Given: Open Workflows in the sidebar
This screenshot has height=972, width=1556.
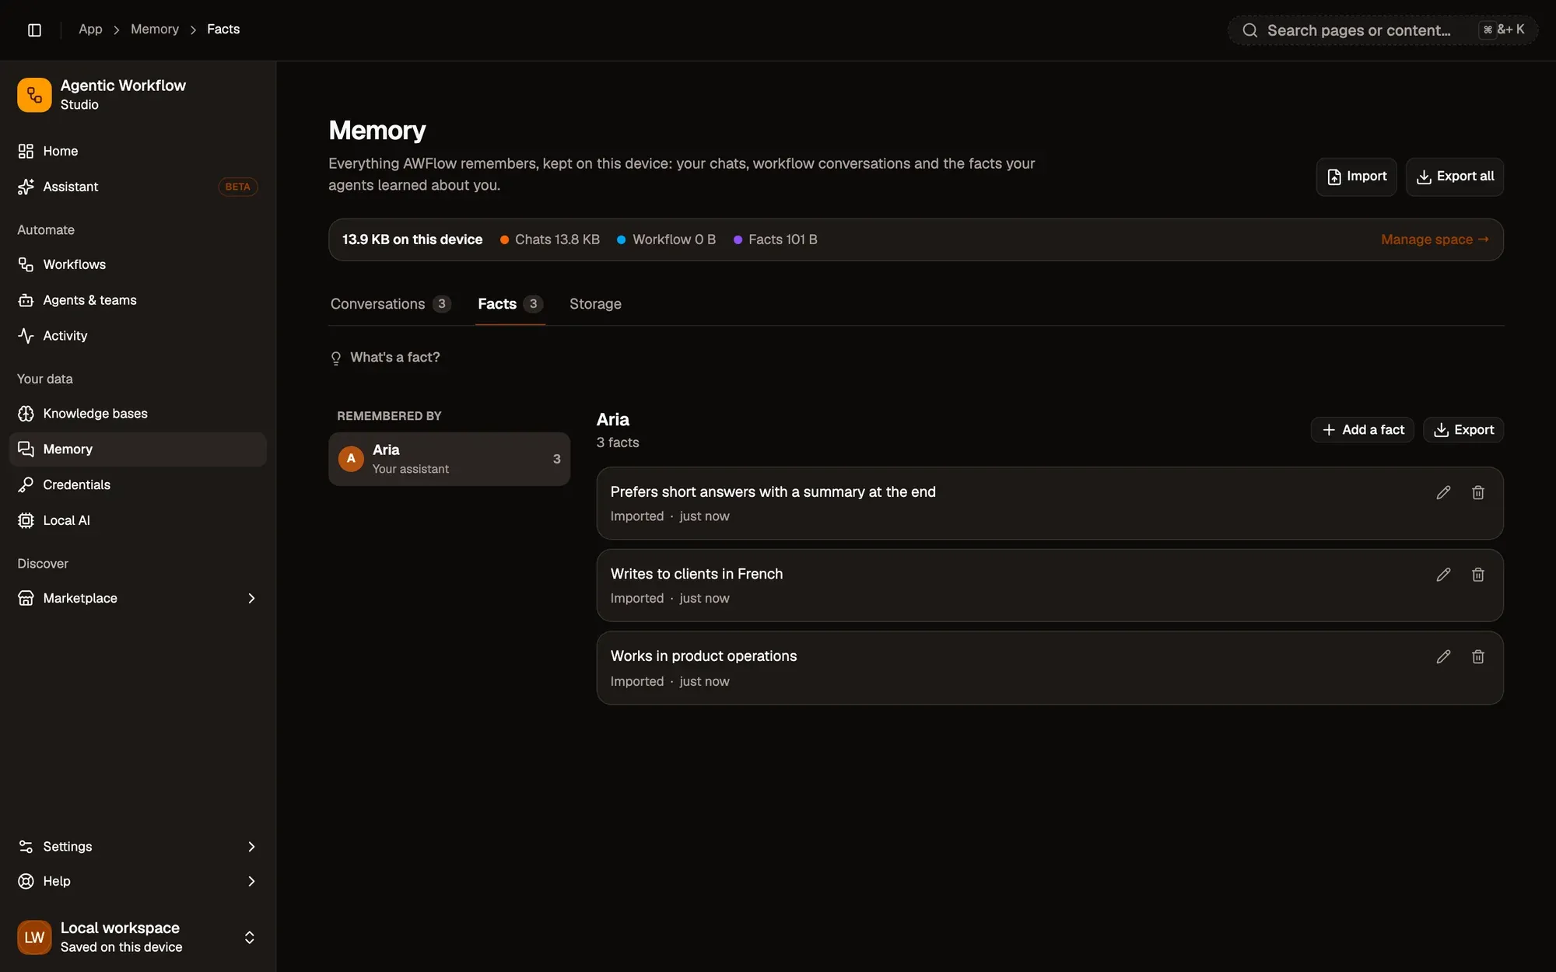Looking at the screenshot, I should tap(138, 264).
